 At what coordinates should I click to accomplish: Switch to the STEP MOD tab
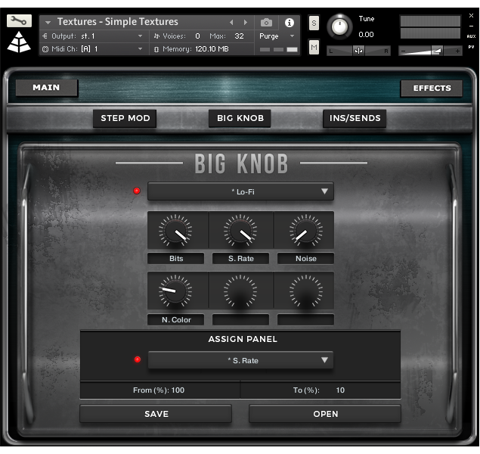(x=125, y=118)
